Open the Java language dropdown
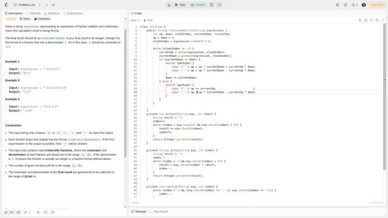 pyautogui.click(x=135, y=20)
